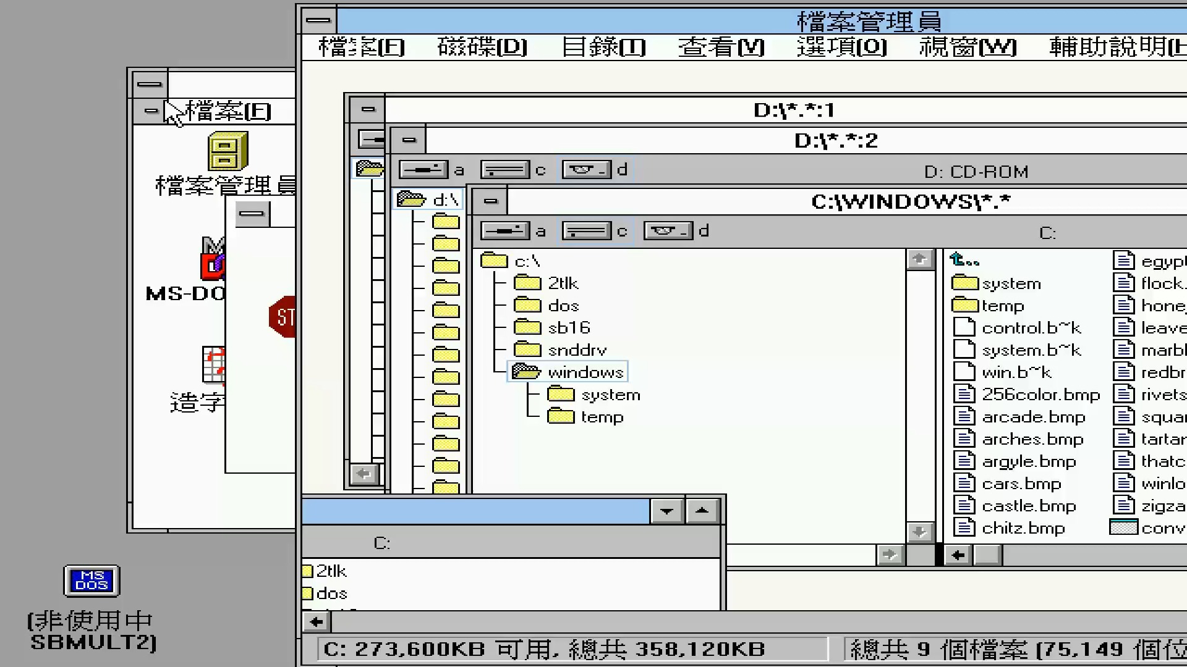Open File Manager cabinet icon in Program Manager
This screenshot has width=1187, height=667.
(228, 151)
